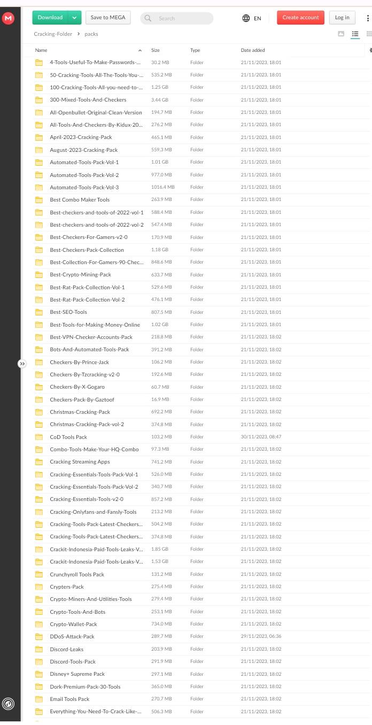Image resolution: width=372 pixels, height=725 pixels.
Task: Select Bots-And-Automated-Tools-Pack name
Action: click(89, 350)
